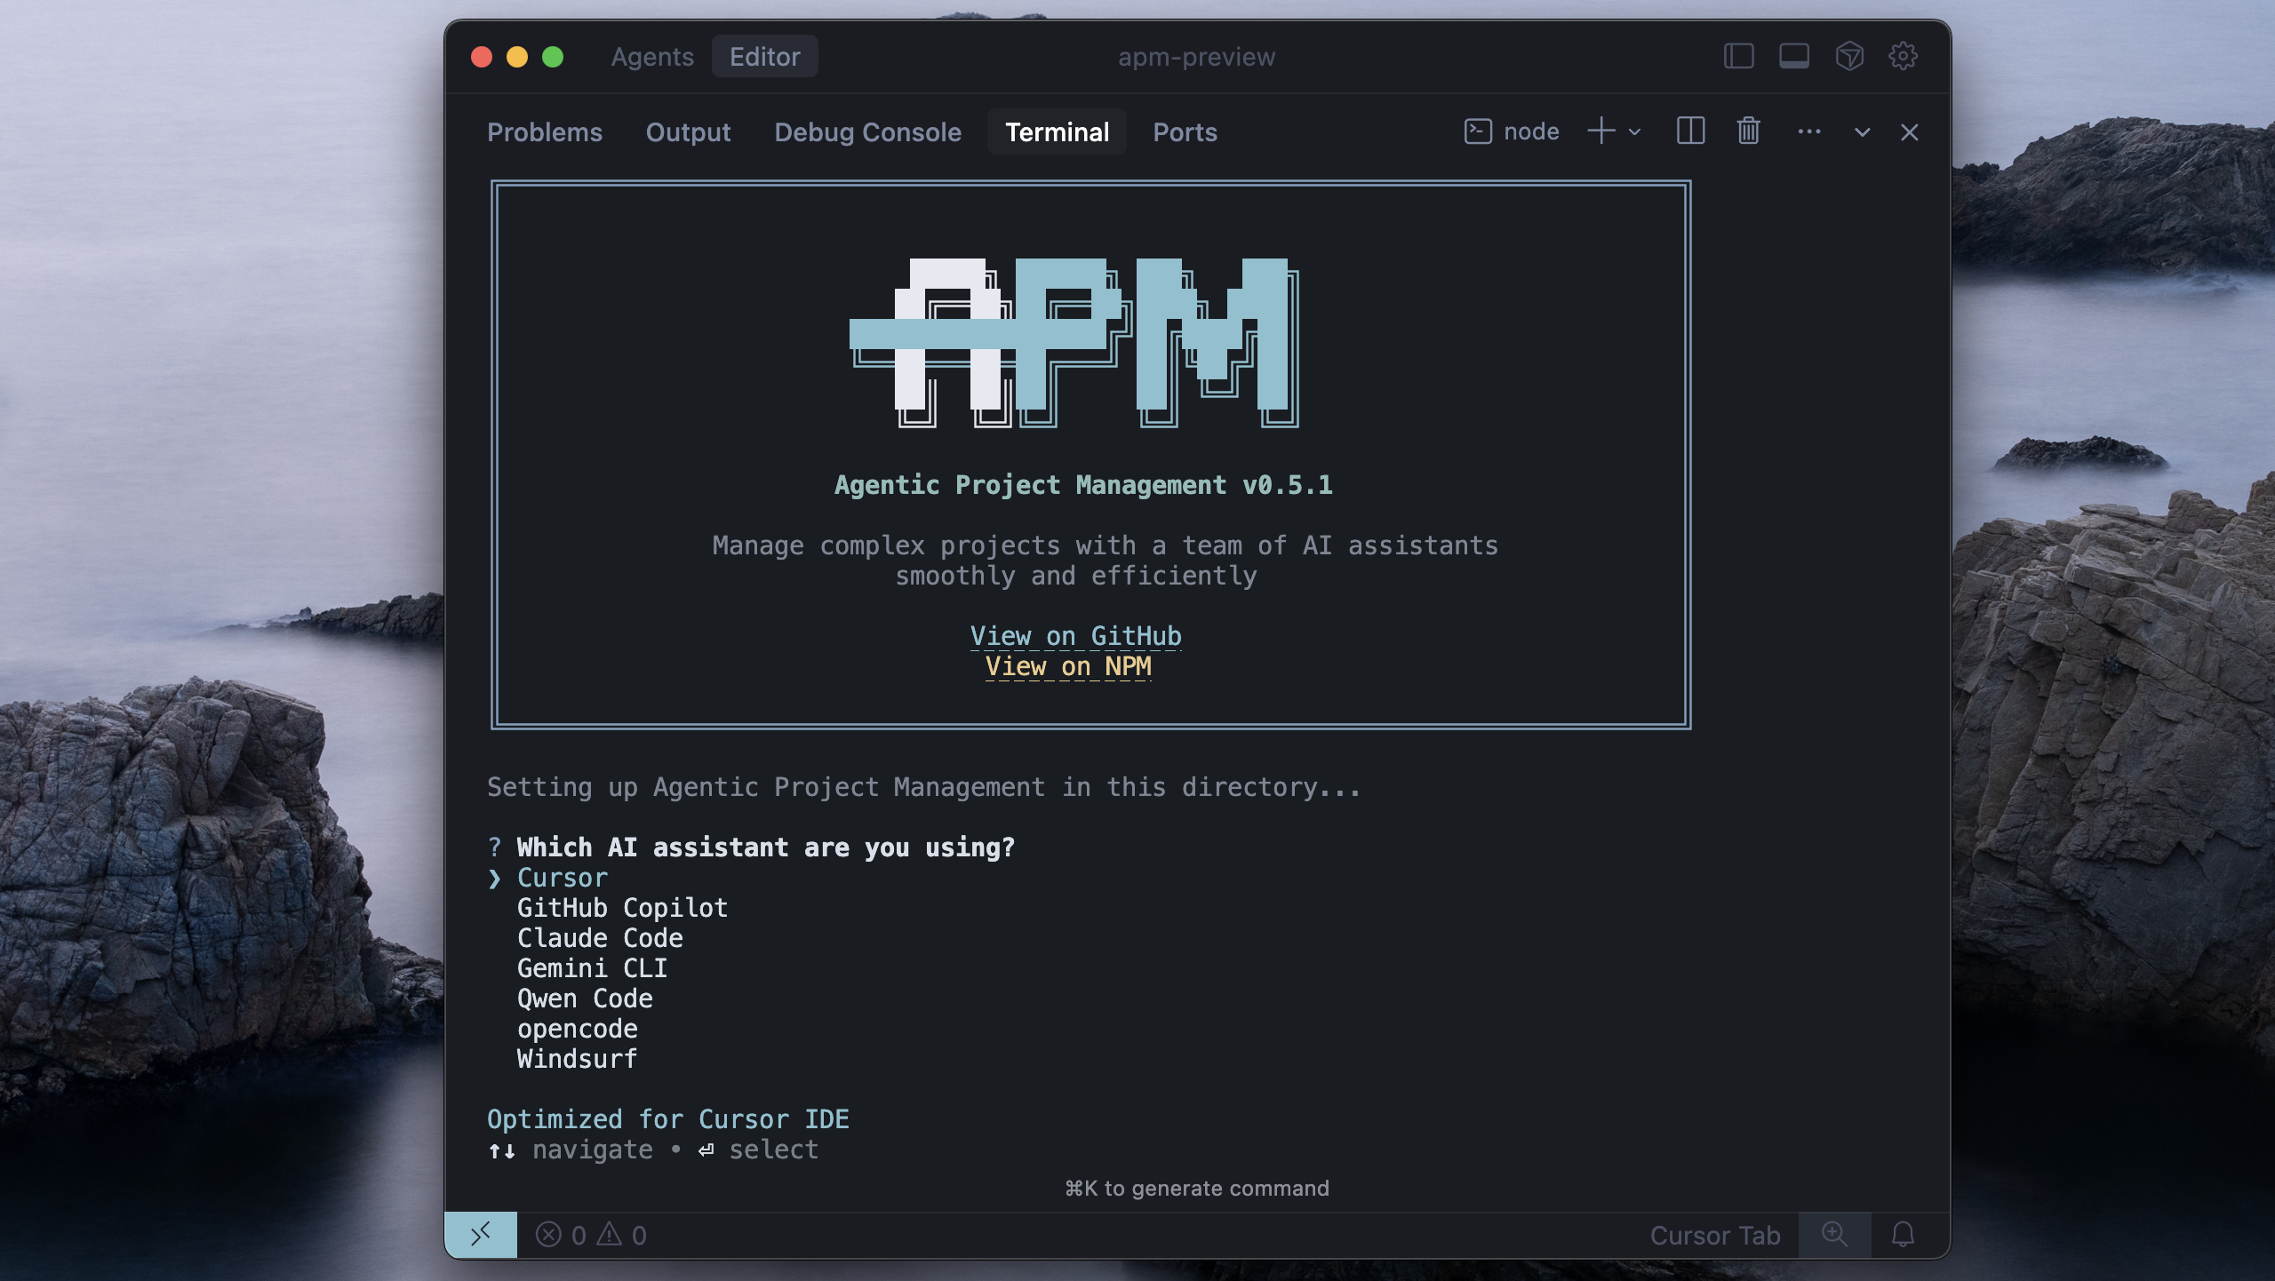Toggle the primary sidebar layout icon
The width and height of the screenshot is (2275, 1281).
coord(1739,56)
